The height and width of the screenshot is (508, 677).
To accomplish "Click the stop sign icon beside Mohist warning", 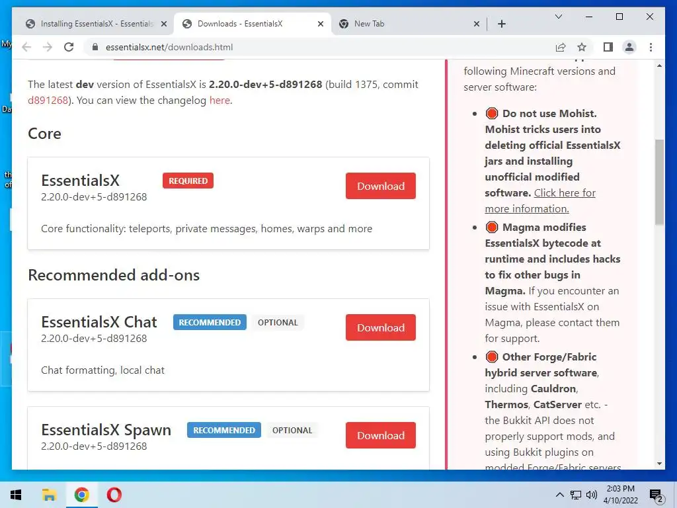I will [x=491, y=113].
